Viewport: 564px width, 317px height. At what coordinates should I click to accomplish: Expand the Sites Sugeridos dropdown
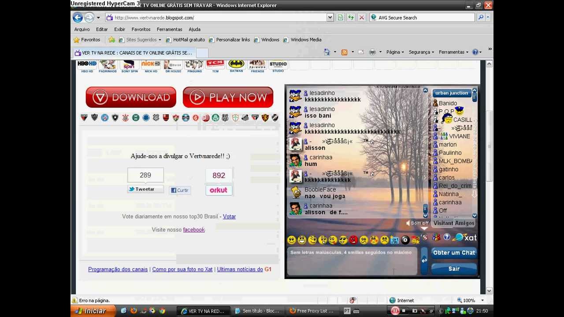coord(160,40)
